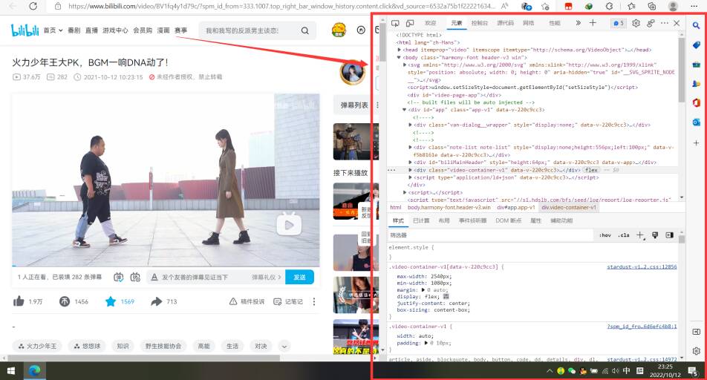
Task: Share the video with the arrow icon
Action: point(157,301)
